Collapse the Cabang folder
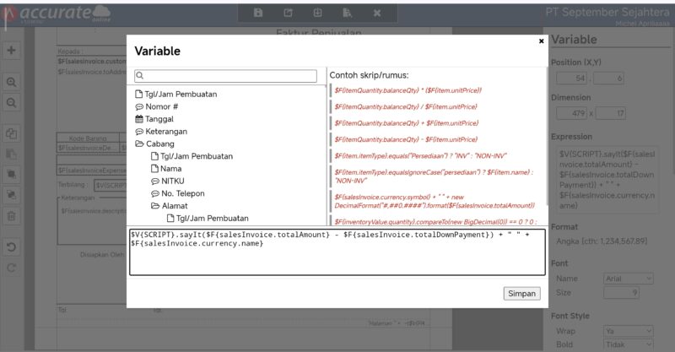Screen dimensions: 675x352 [139, 144]
